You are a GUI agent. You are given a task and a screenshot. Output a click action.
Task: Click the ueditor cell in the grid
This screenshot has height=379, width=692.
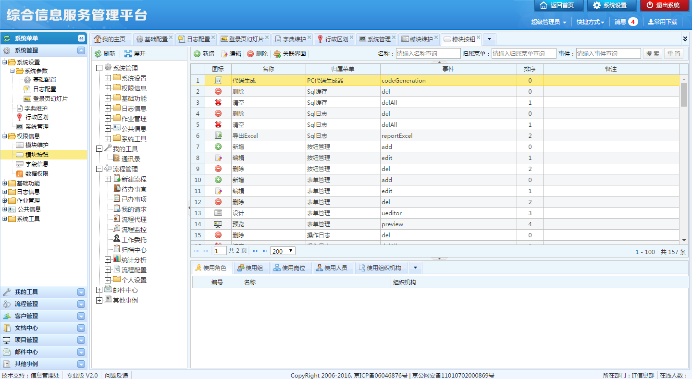(x=448, y=213)
